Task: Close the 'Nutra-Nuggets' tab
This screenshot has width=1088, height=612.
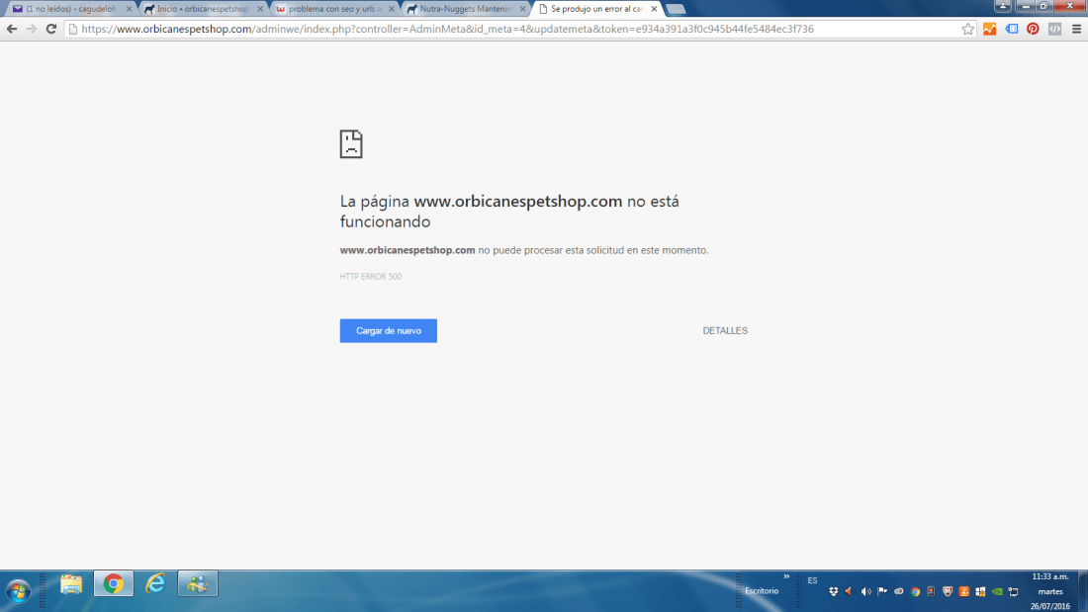Action: tap(523, 9)
